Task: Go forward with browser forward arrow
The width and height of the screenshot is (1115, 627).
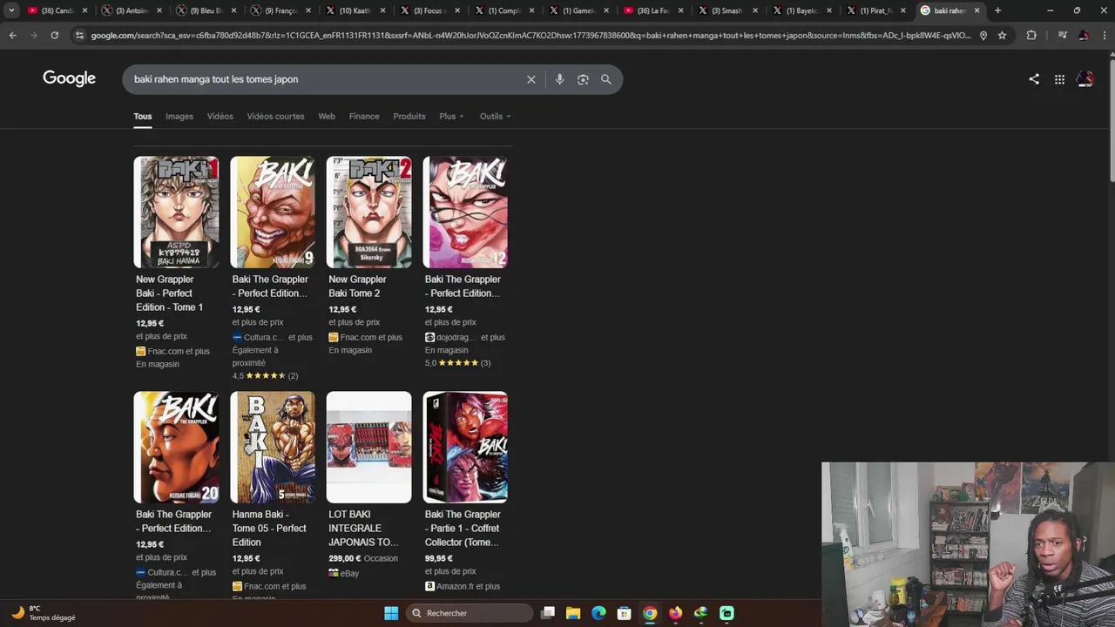Action: 33,35
